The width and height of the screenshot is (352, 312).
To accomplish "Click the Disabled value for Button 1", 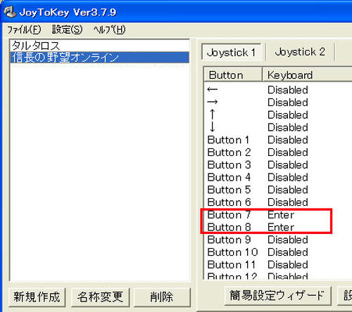I will [x=288, y=140].
